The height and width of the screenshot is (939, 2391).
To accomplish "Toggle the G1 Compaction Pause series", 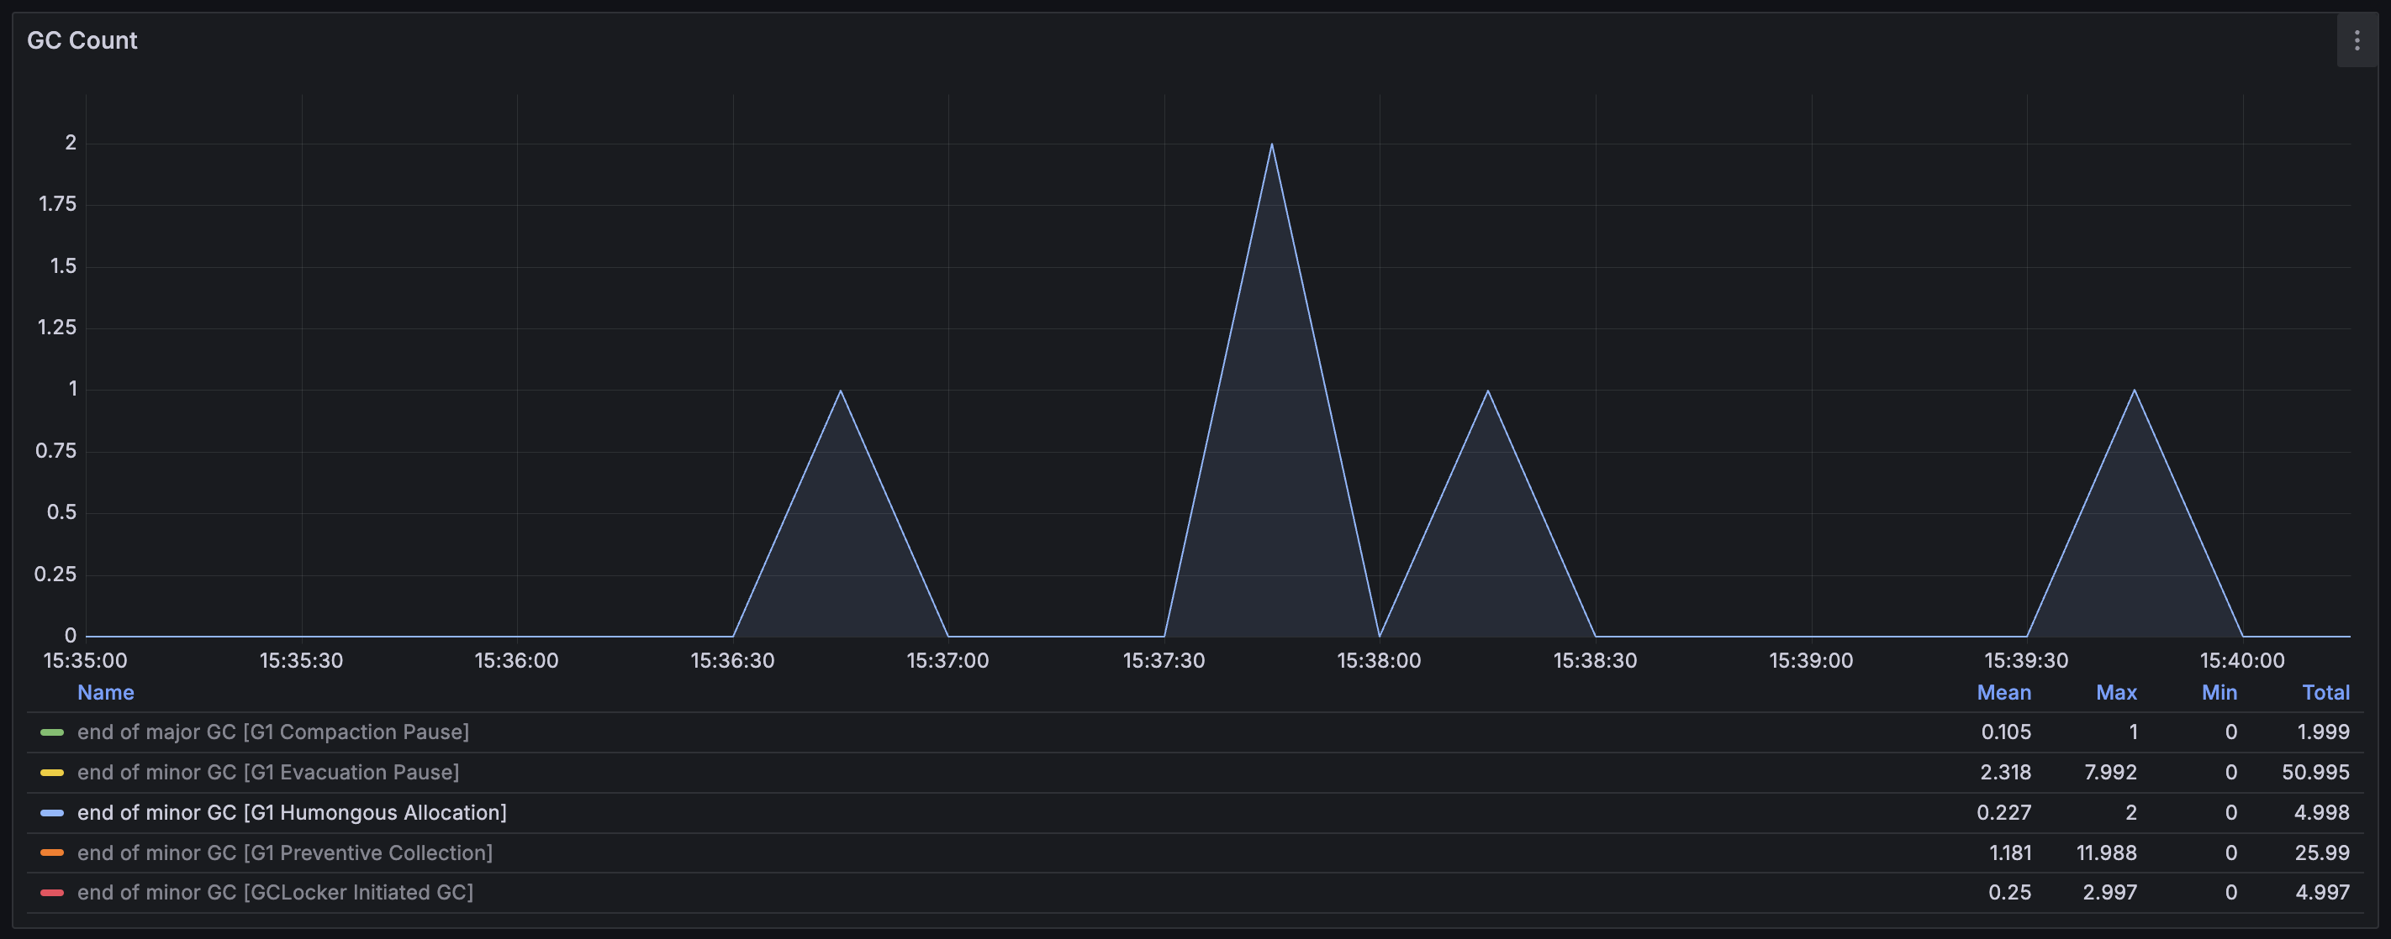I will 273,732.
